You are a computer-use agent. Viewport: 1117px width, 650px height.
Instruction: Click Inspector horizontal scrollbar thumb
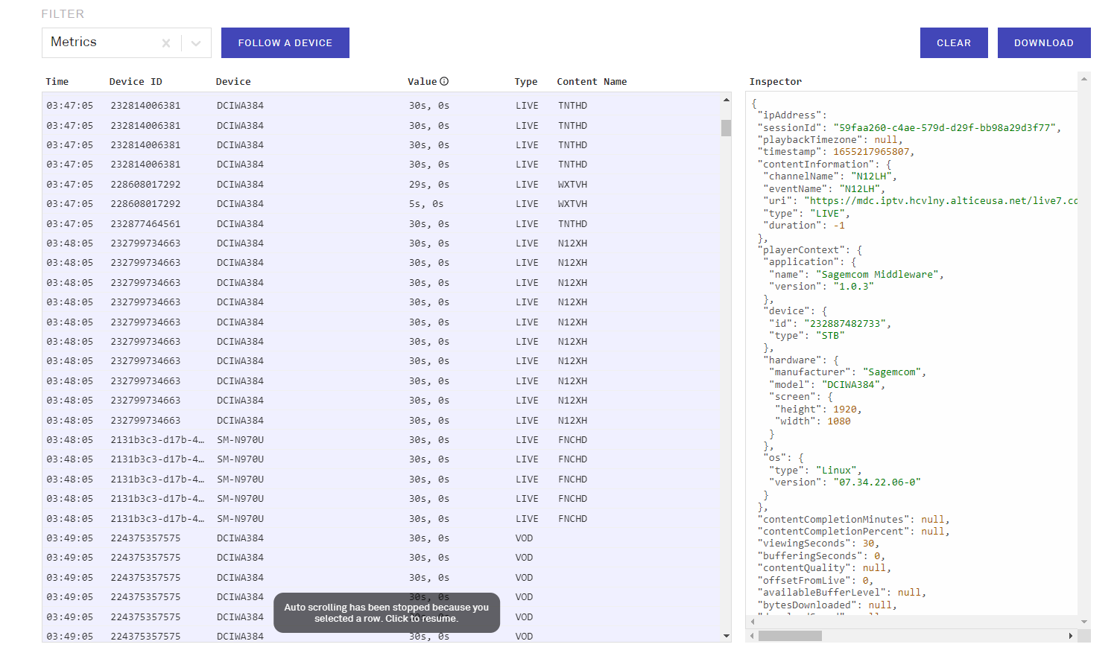pyautogui.click(x=790, y=636)
